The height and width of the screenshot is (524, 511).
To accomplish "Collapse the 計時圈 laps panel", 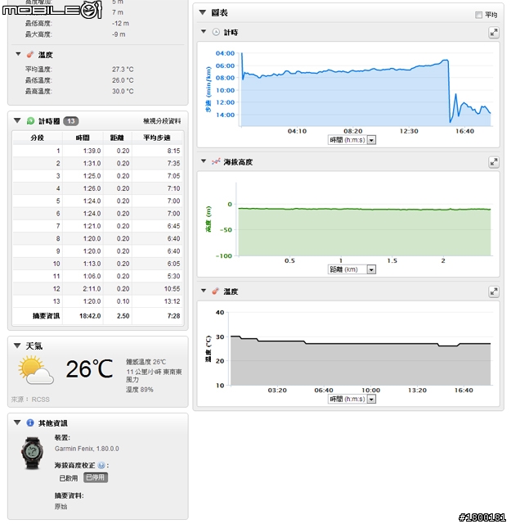I will (17, 120).
